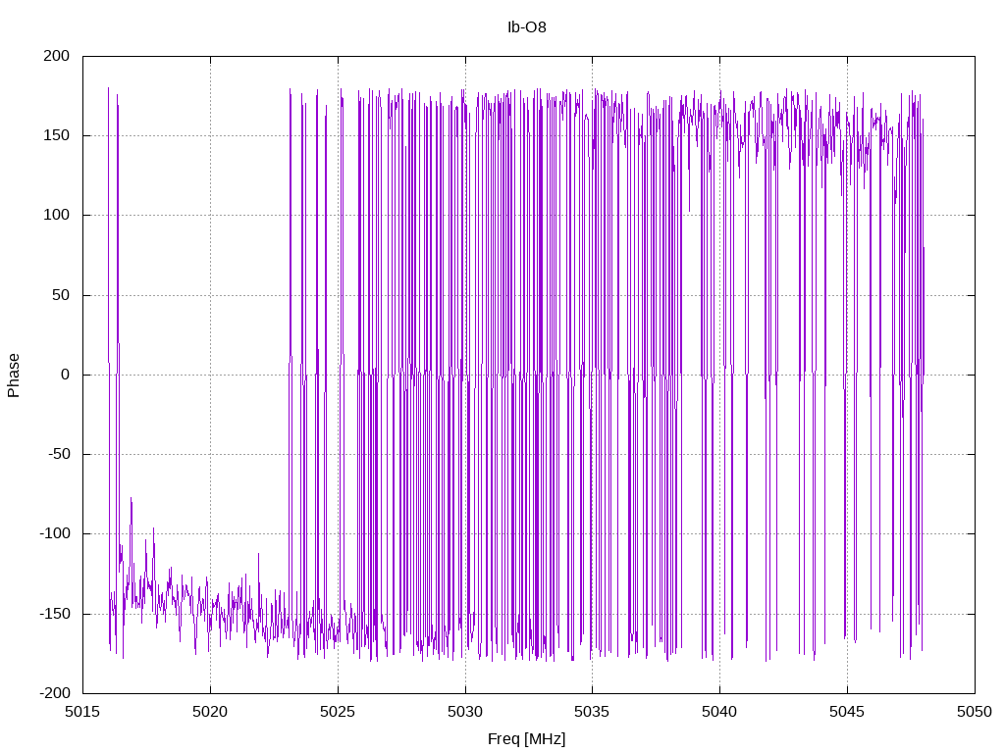Click the y-axis tick label 0
The width and height of the screenshot is (1005, 753).
(x=66, y=375)
